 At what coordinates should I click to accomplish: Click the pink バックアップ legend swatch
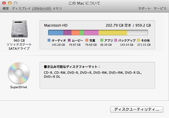pyautogui.click(x=116, y=40)
